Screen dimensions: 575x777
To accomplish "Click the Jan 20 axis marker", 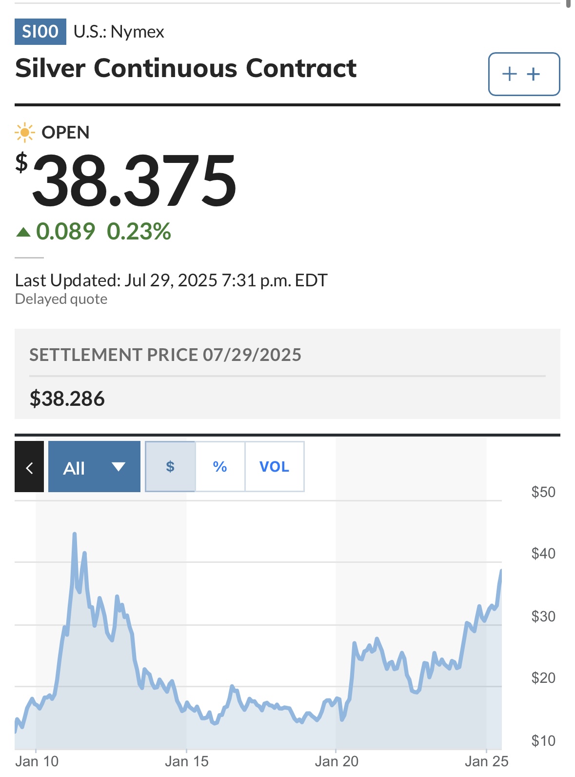I will pyautogui.click(x=337, y=761).
